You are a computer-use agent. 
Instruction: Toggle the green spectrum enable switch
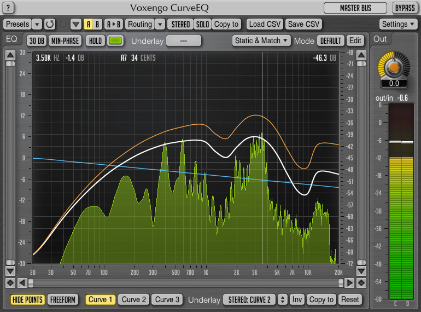pyautogui.click(x=115, y=41)
